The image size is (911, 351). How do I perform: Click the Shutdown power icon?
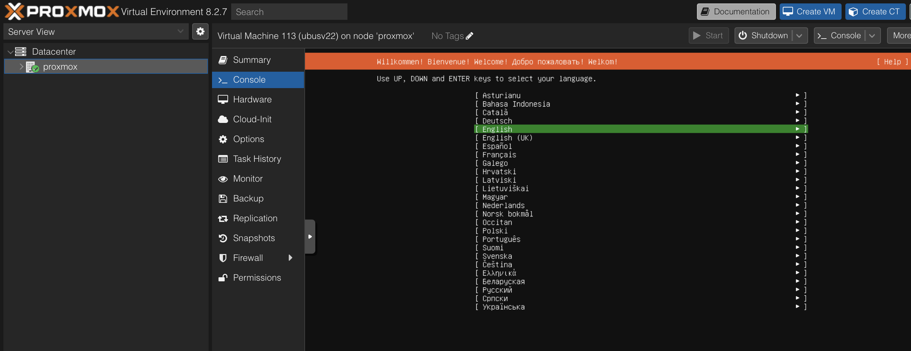pos(743,35)
